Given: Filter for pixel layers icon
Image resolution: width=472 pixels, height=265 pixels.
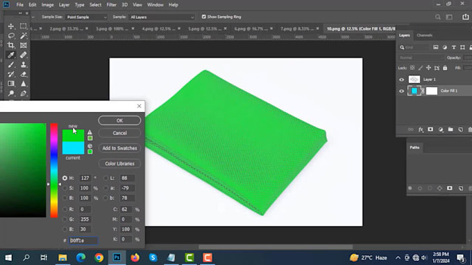Looking at the screenshot, I should coord(436,48).
